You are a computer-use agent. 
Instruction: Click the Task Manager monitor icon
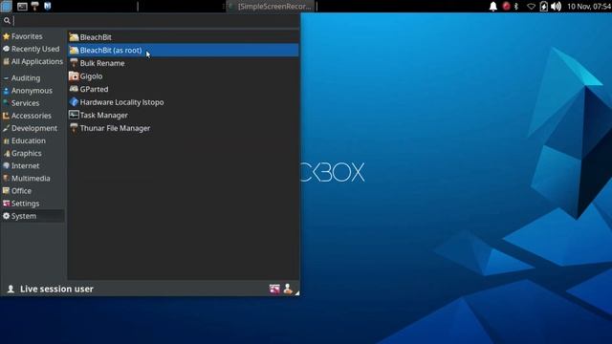(74, 115)
